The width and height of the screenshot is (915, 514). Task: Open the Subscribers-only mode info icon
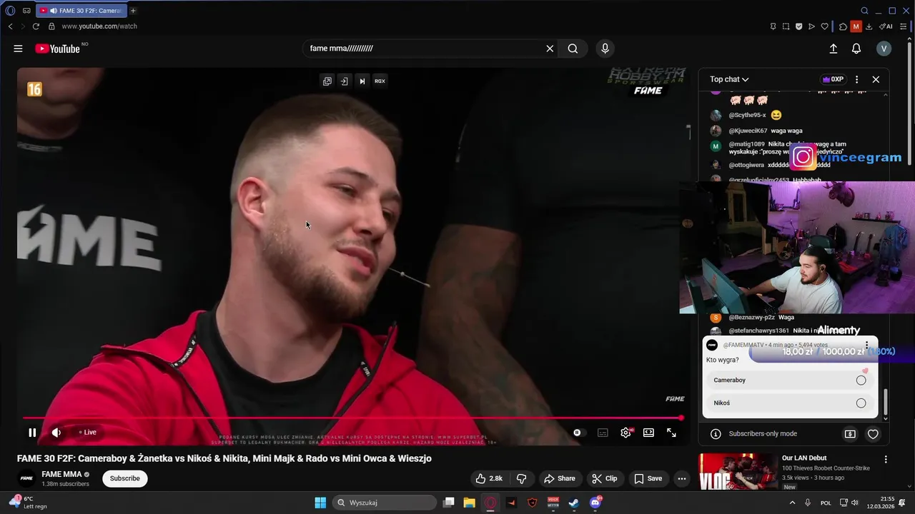pyautogui.click(x=716, y=433)
